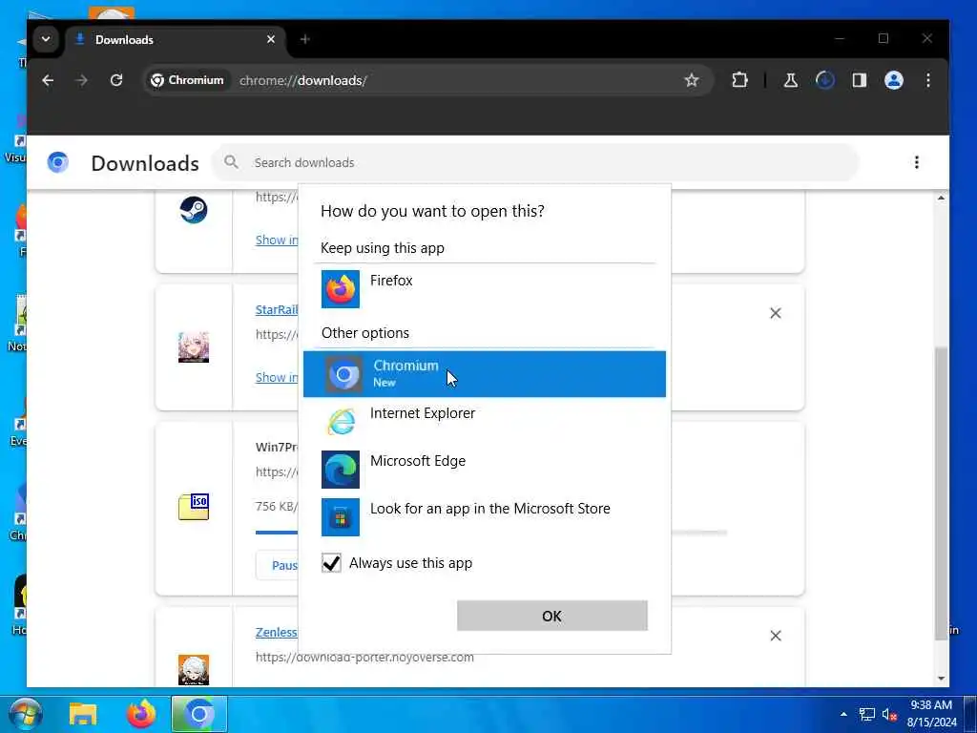Click the downloads page scrollbar thumb
Image resolution: width=977 pixels, height=733 pixels.
tap(941, 492)
